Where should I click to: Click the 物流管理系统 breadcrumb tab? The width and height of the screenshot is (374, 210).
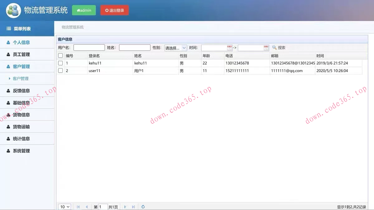73,27
